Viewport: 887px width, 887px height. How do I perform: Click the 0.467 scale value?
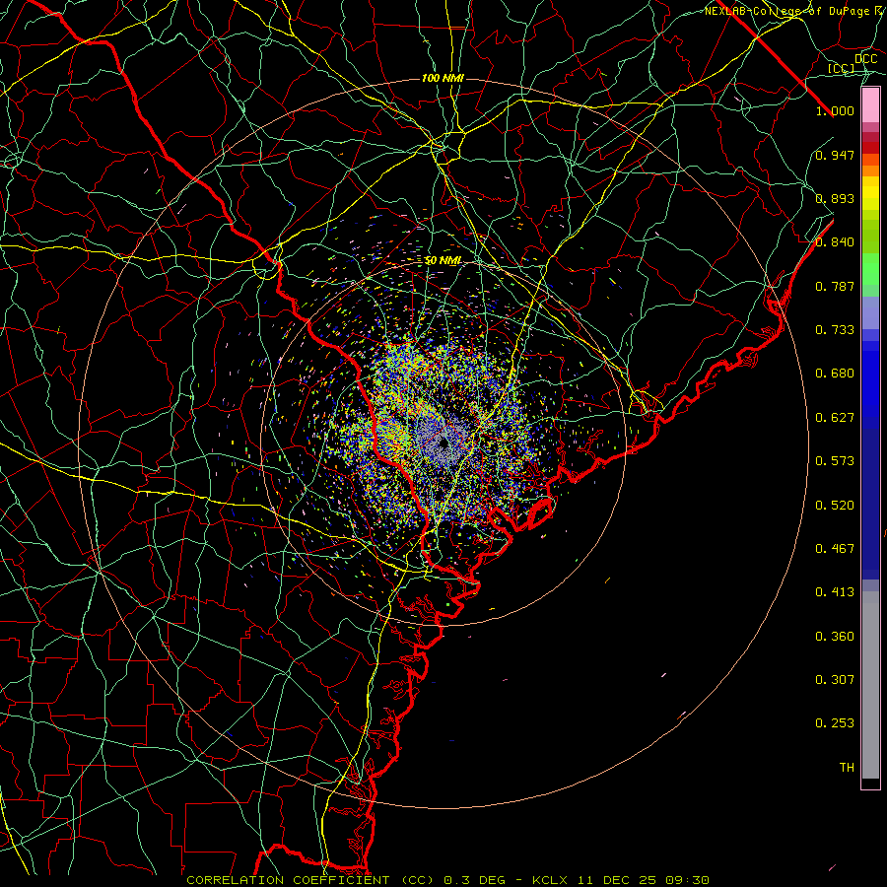coord(835,549)
